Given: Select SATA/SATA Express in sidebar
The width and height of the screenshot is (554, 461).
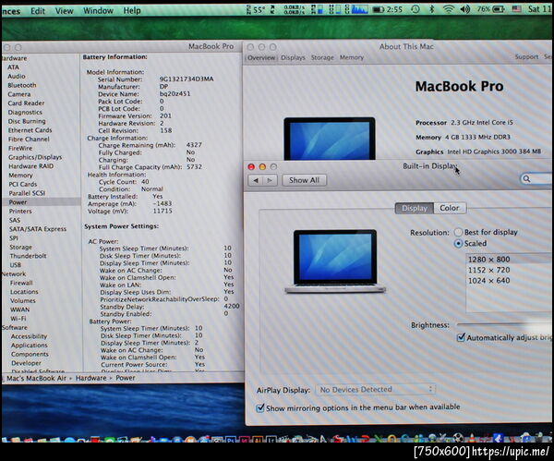Looking at the screenshot, I should click(x=38, y=229).
